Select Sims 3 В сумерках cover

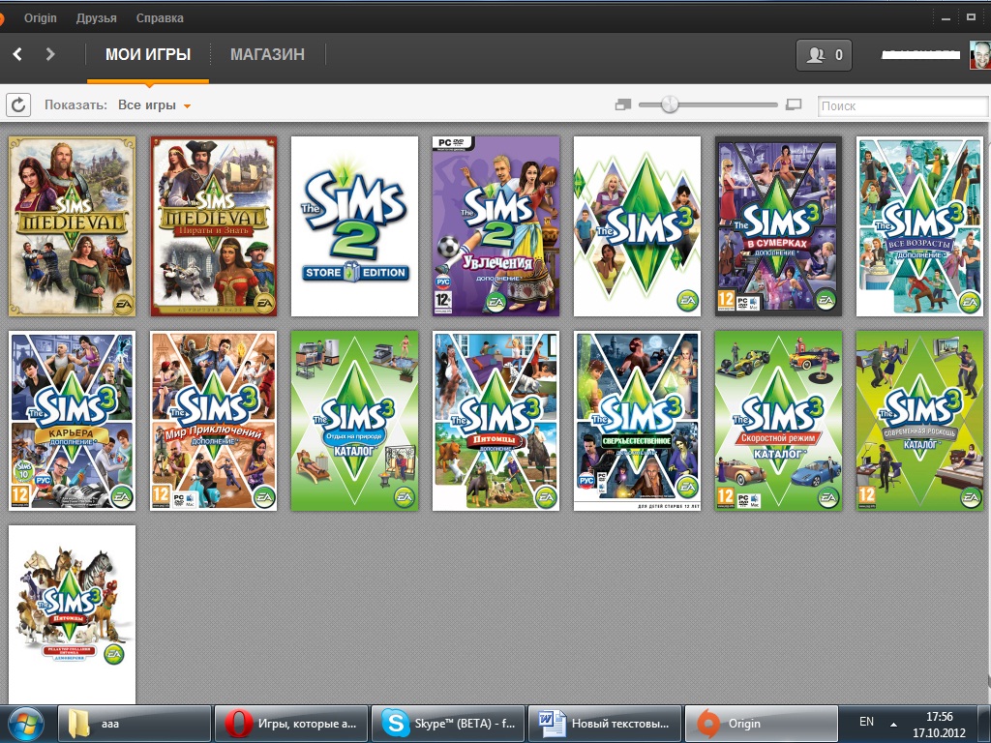pos(779,226)
